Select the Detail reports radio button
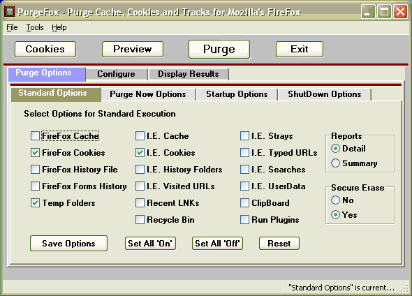 tap(336, 149)
